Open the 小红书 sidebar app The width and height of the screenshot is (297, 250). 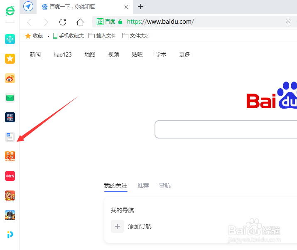pyautogui.click(x=10, y=176)
